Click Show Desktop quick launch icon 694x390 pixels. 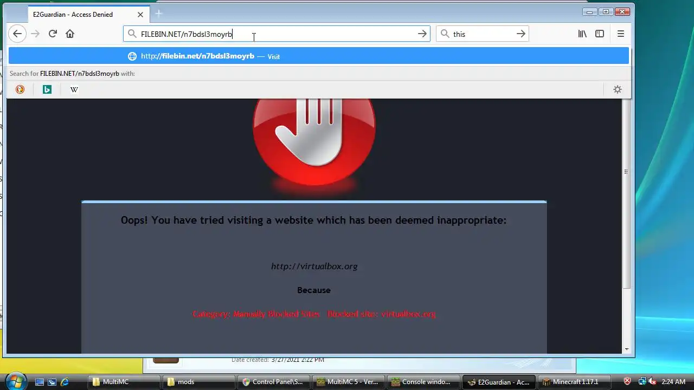[40, 382]
